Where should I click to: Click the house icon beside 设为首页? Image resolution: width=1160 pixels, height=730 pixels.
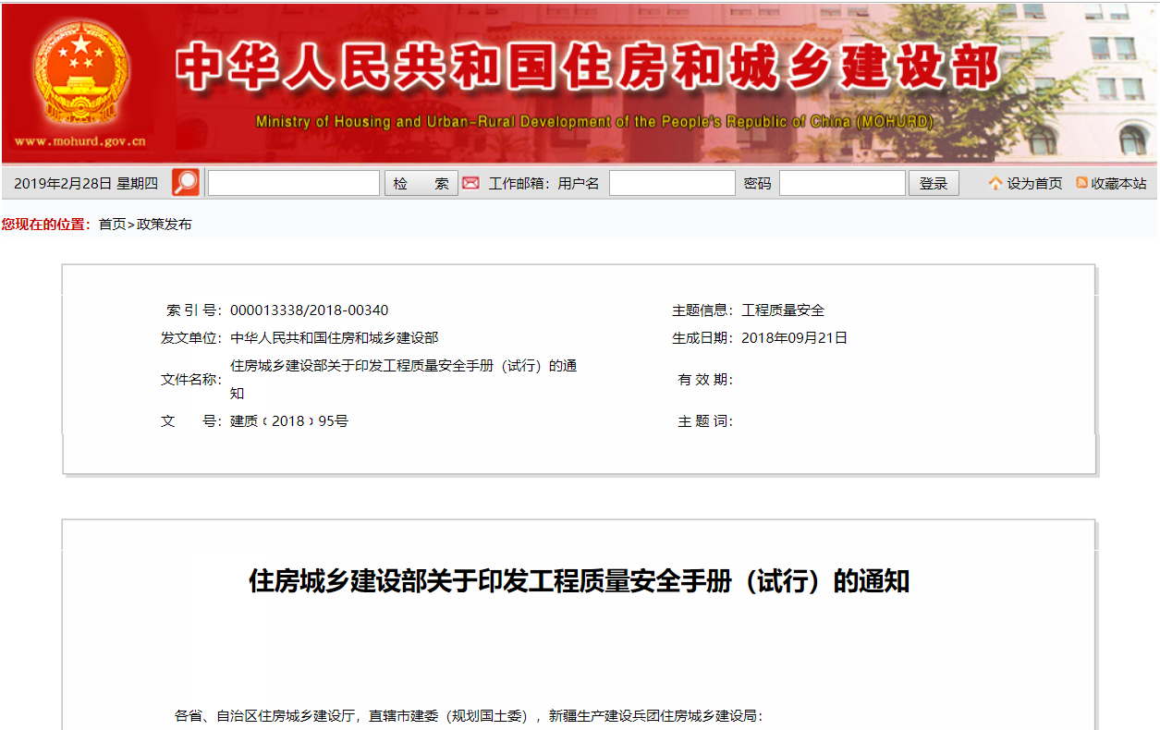995,184
